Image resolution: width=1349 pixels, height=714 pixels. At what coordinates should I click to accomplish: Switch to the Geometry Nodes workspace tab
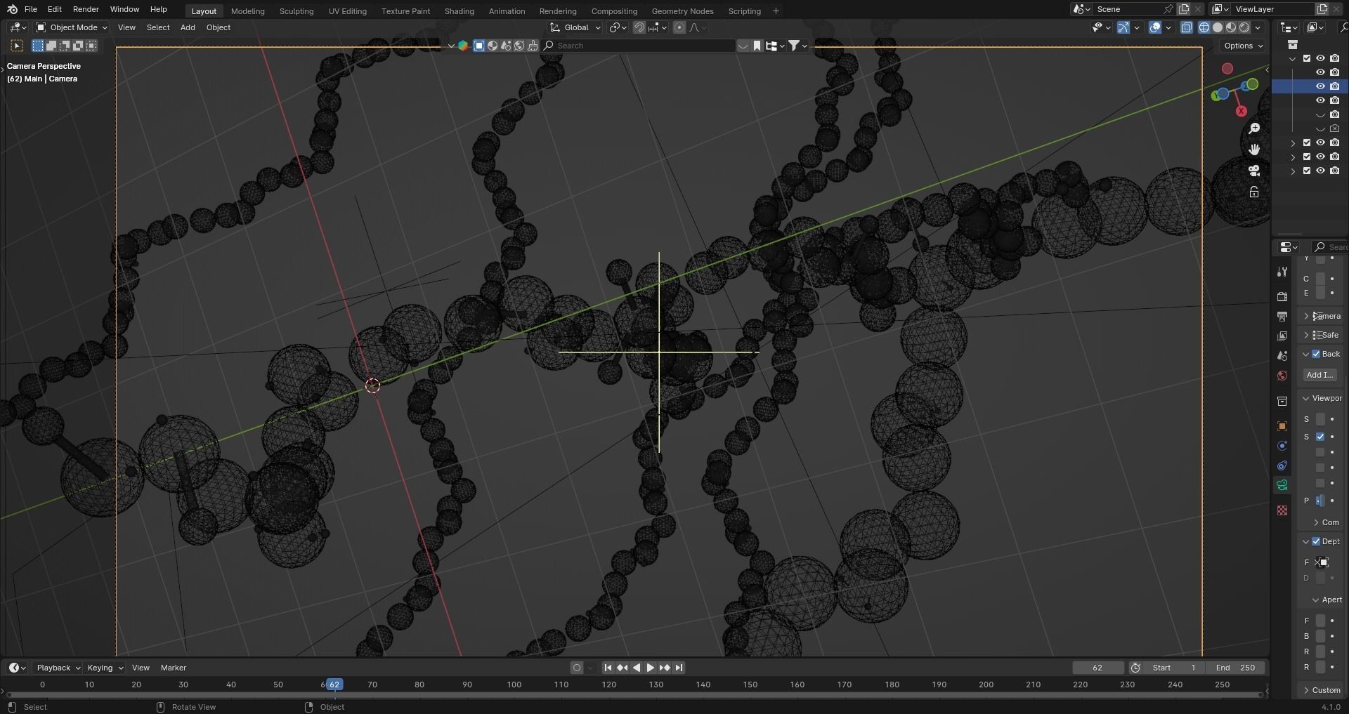point(682,11)
